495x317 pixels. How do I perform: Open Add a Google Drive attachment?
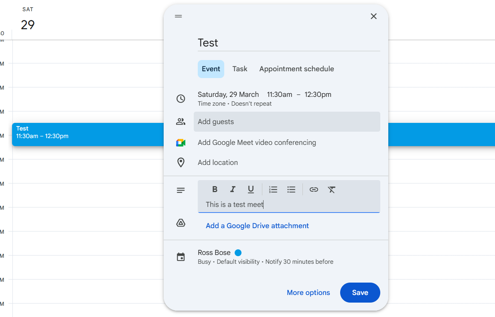tap(257, 225)
